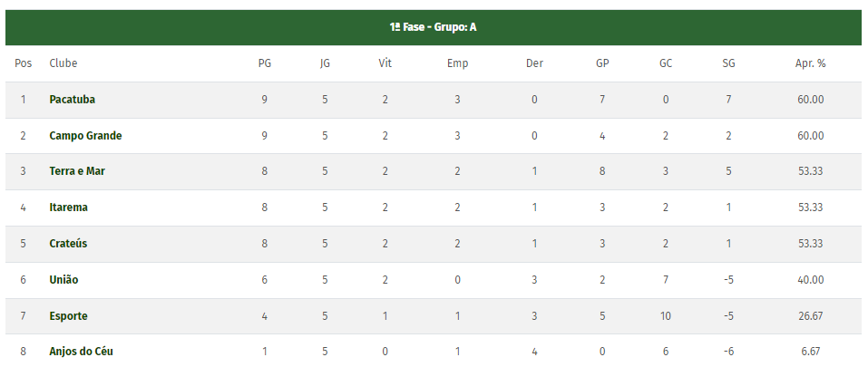Click the Vit column header
This screenshot has height=367, width=868.
(x=385, y=63)
